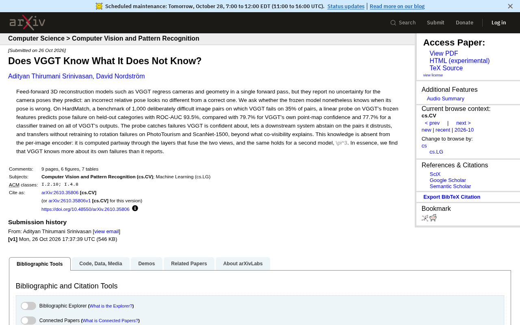
Task: Look up citations on Google Scholar
Action: 448,180
